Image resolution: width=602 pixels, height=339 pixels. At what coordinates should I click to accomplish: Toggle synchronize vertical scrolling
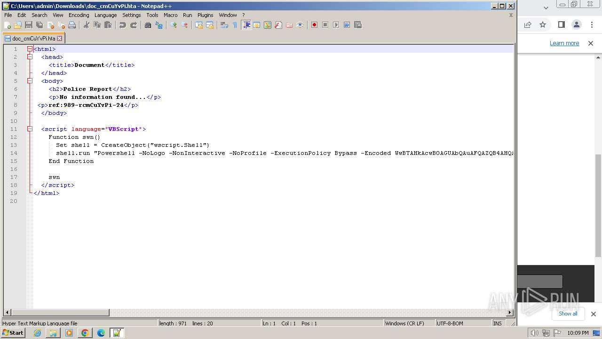point(199,25)
